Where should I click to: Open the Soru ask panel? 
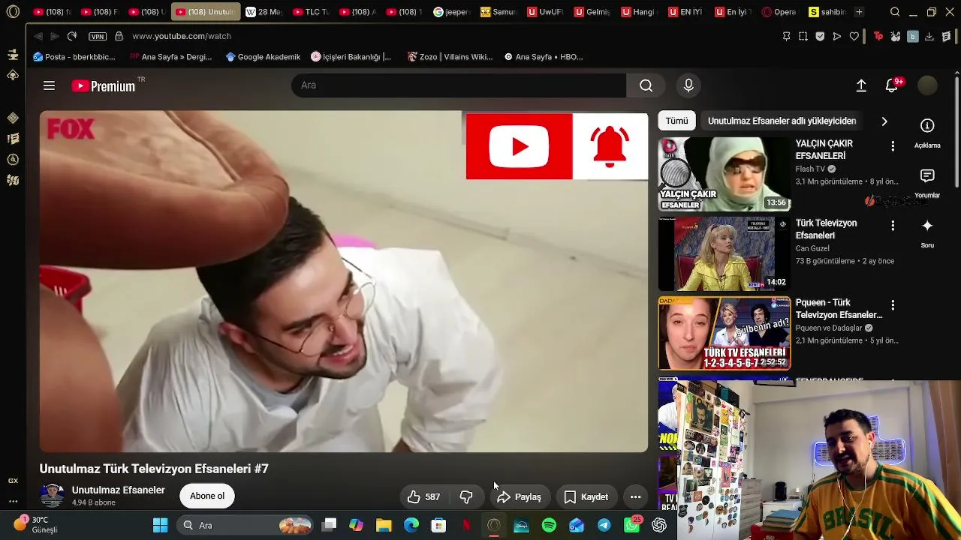927,232
